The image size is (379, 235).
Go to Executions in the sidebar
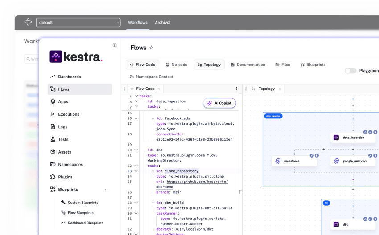[68, 114]
